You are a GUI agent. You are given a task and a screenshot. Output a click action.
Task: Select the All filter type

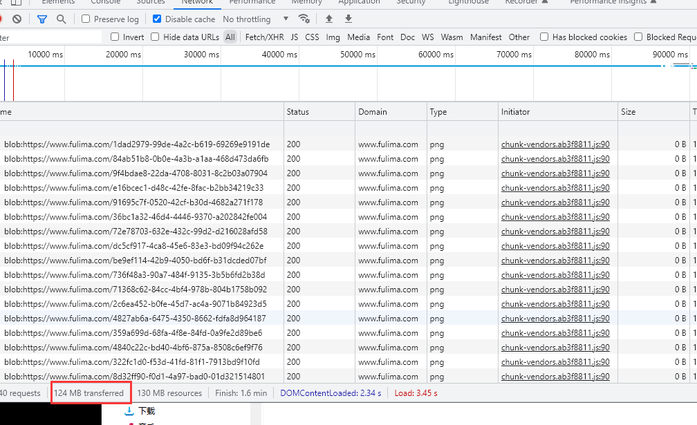pyautogui.click(x=230, y=37)
